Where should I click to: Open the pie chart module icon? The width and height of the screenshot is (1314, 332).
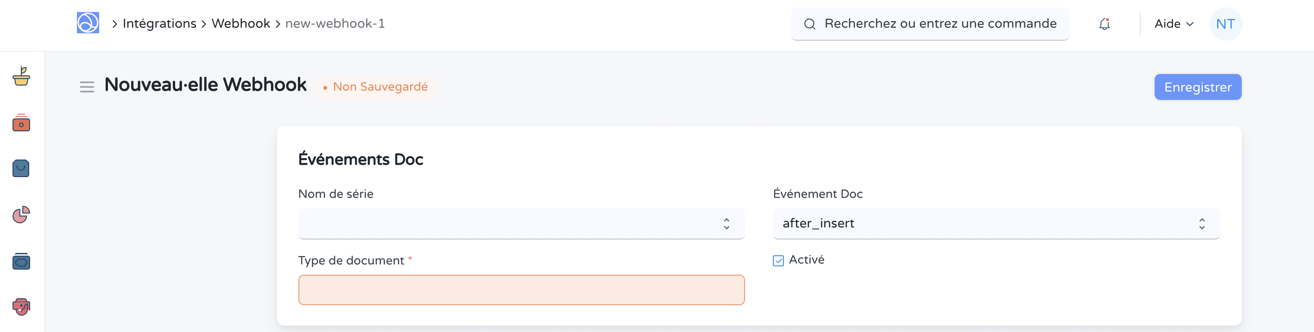coord(21,215)
